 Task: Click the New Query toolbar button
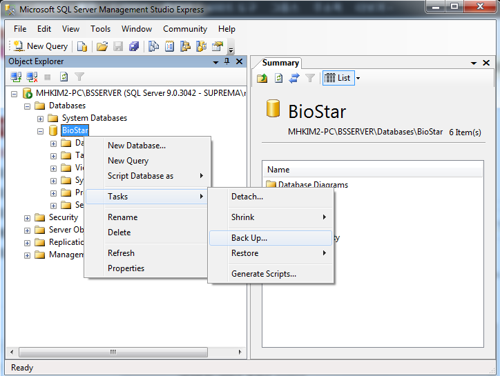pyautogui.click(x=40, y=46)
